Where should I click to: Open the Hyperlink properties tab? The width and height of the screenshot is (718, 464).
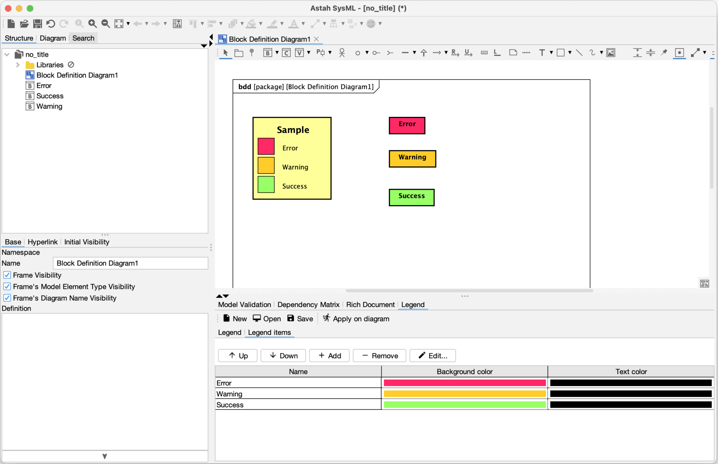pyautogui.click(x=42, y=242)
